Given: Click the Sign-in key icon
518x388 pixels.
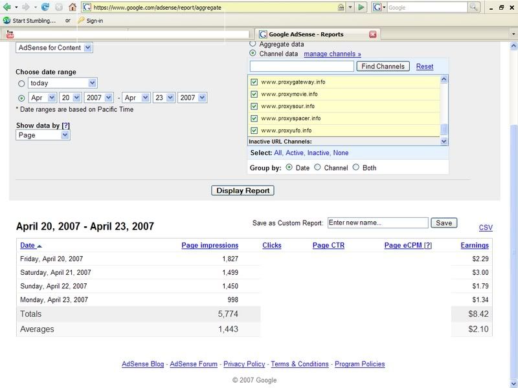Looking at the screenshot, I should coord(81,21).
